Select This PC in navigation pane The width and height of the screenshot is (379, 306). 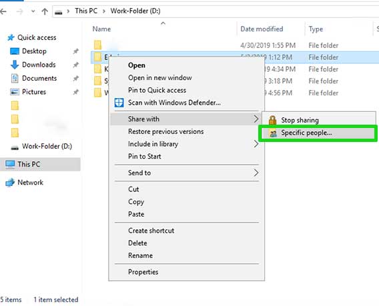[29, 164]
